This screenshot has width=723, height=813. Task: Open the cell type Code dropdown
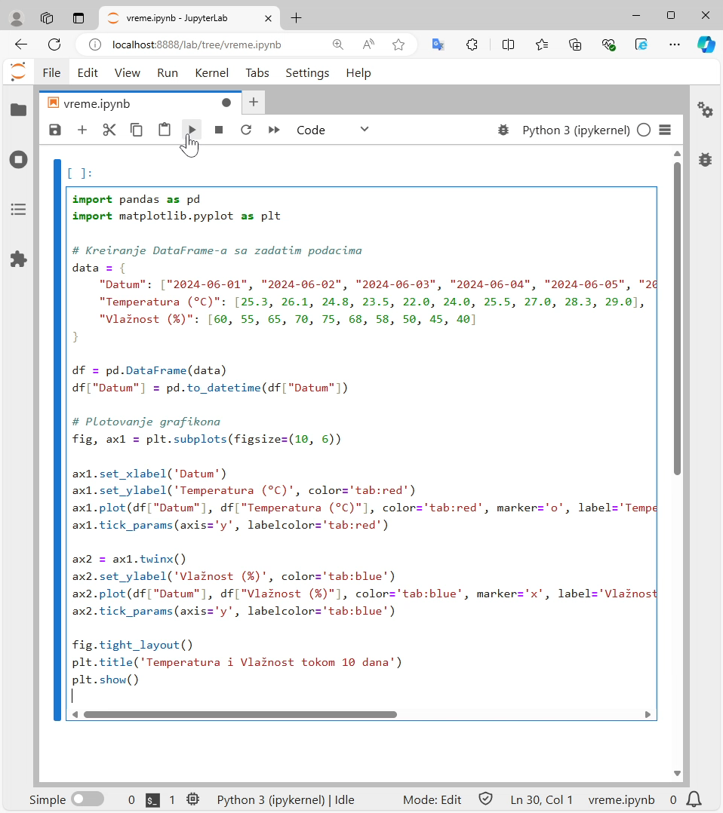333,130
